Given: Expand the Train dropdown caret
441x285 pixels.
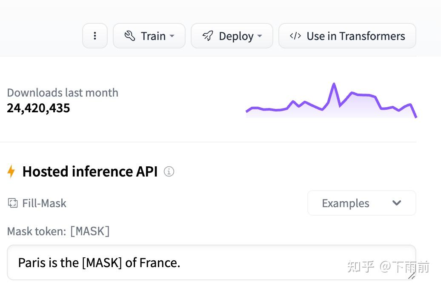Looking at the screenshot, I should pyautogui.click(x=172, y=37).
